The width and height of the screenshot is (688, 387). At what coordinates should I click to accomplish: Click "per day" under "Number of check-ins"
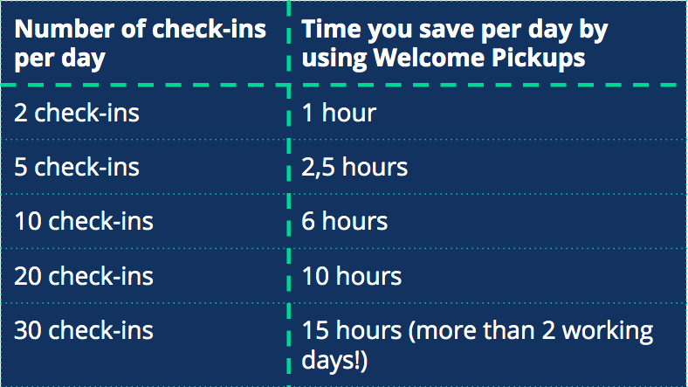pos(59,59)
